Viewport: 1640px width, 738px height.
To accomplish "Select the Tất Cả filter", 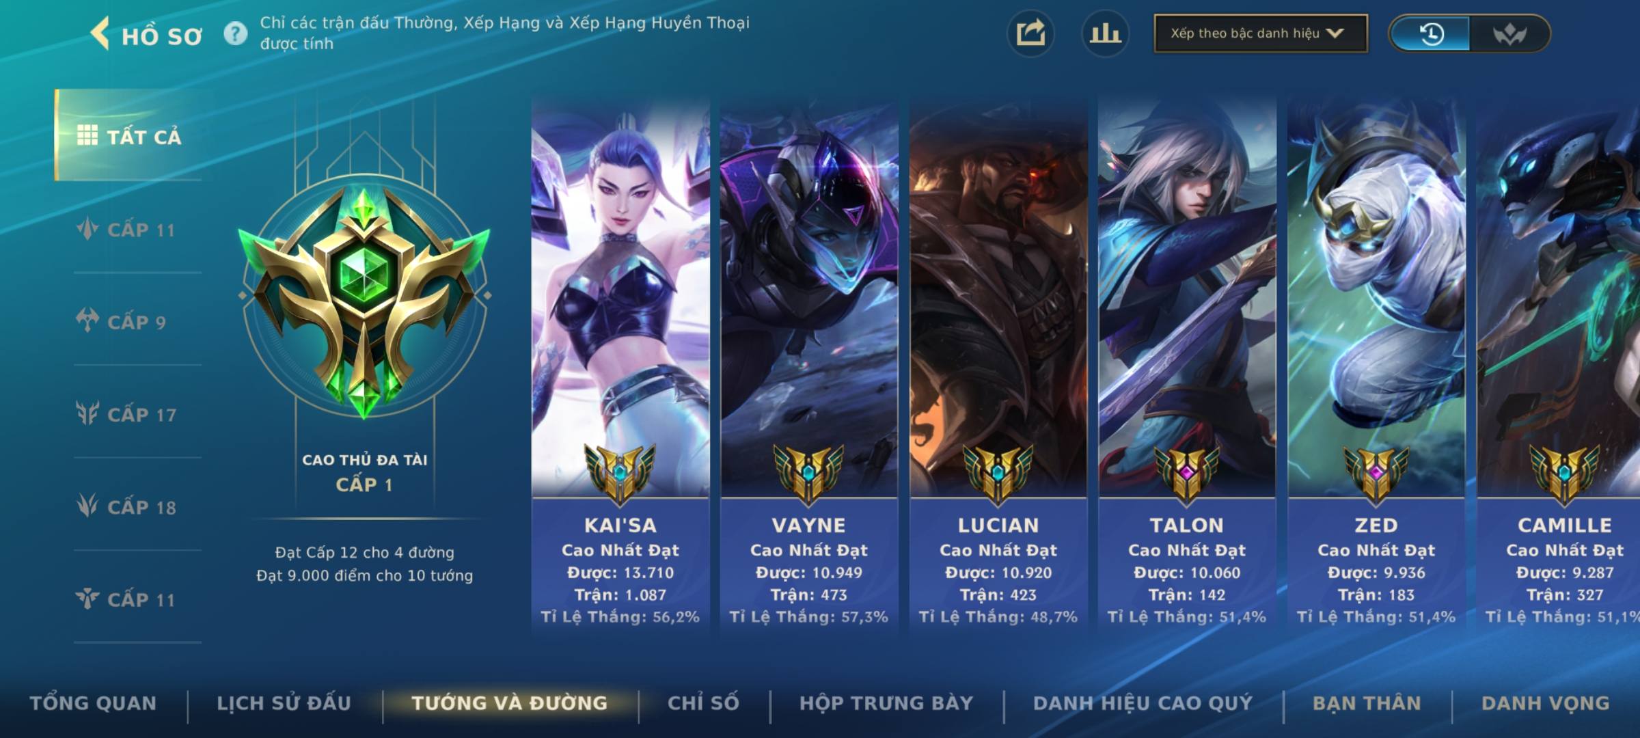I will (x=128, y=135).
